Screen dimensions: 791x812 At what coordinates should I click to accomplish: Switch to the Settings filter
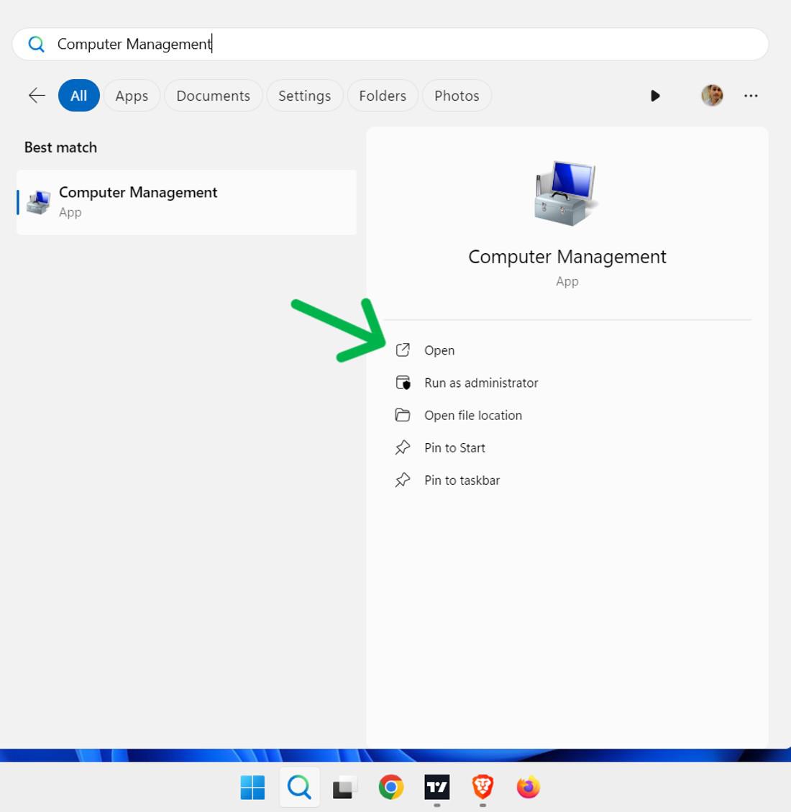[304, 95]
